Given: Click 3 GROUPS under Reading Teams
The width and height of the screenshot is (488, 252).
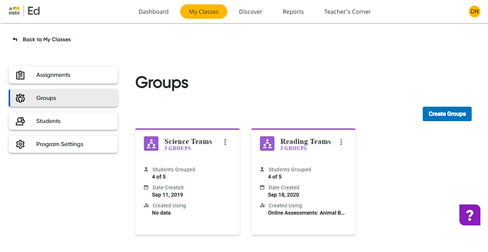Looking at the screenshot, I should click(293, 148).
